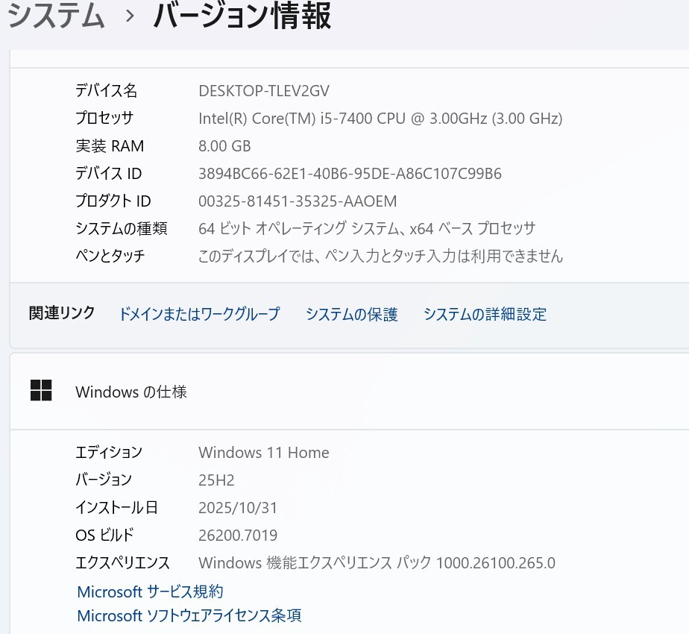
Task: Select the Intel Core i5-7400 processor text
Action: pyautogui.click(x=380, y=119)
